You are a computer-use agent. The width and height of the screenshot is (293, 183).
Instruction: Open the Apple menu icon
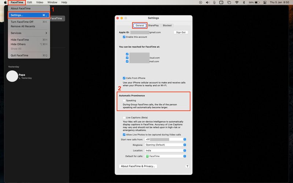[x=5, y=3]
